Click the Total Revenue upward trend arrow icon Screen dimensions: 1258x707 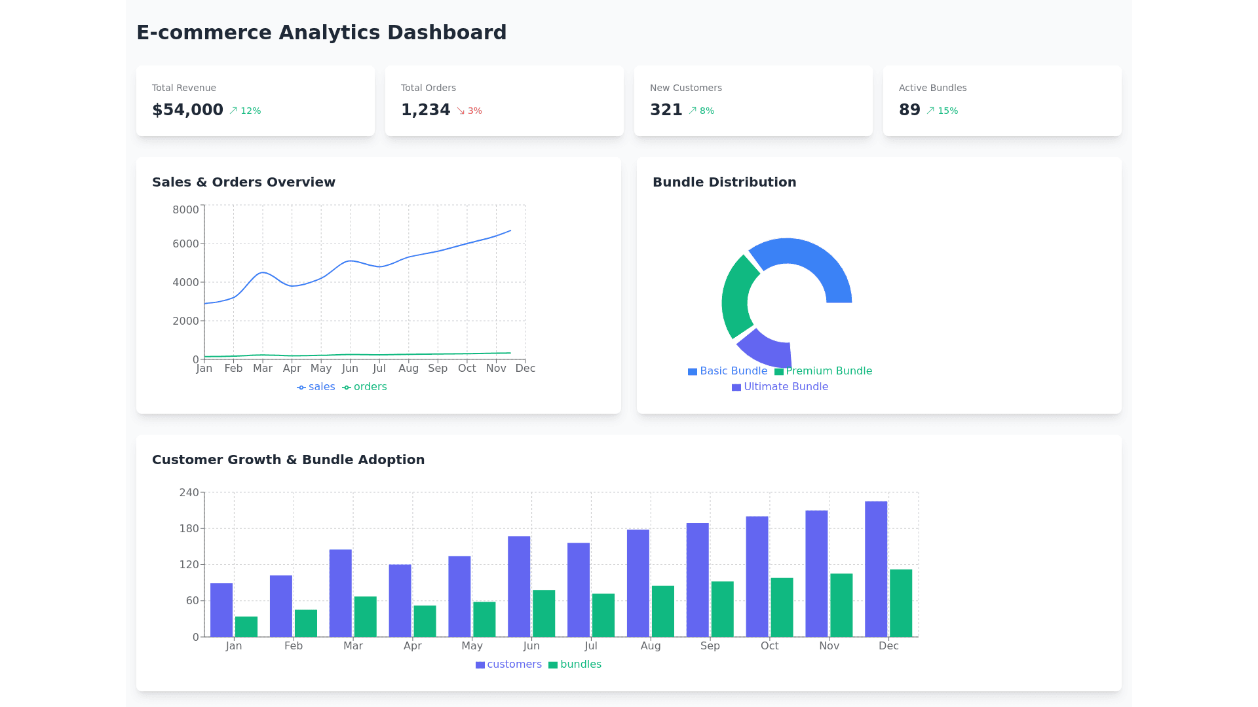click(x=233, y=111)
